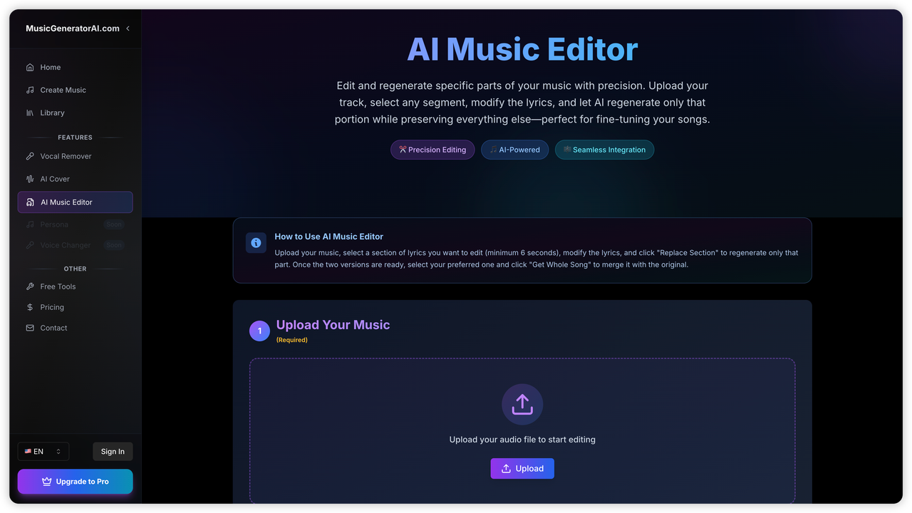Click the large upload arrow circle icon
Viewport: 912px width, 513px height.
click(x=522, y=405)
